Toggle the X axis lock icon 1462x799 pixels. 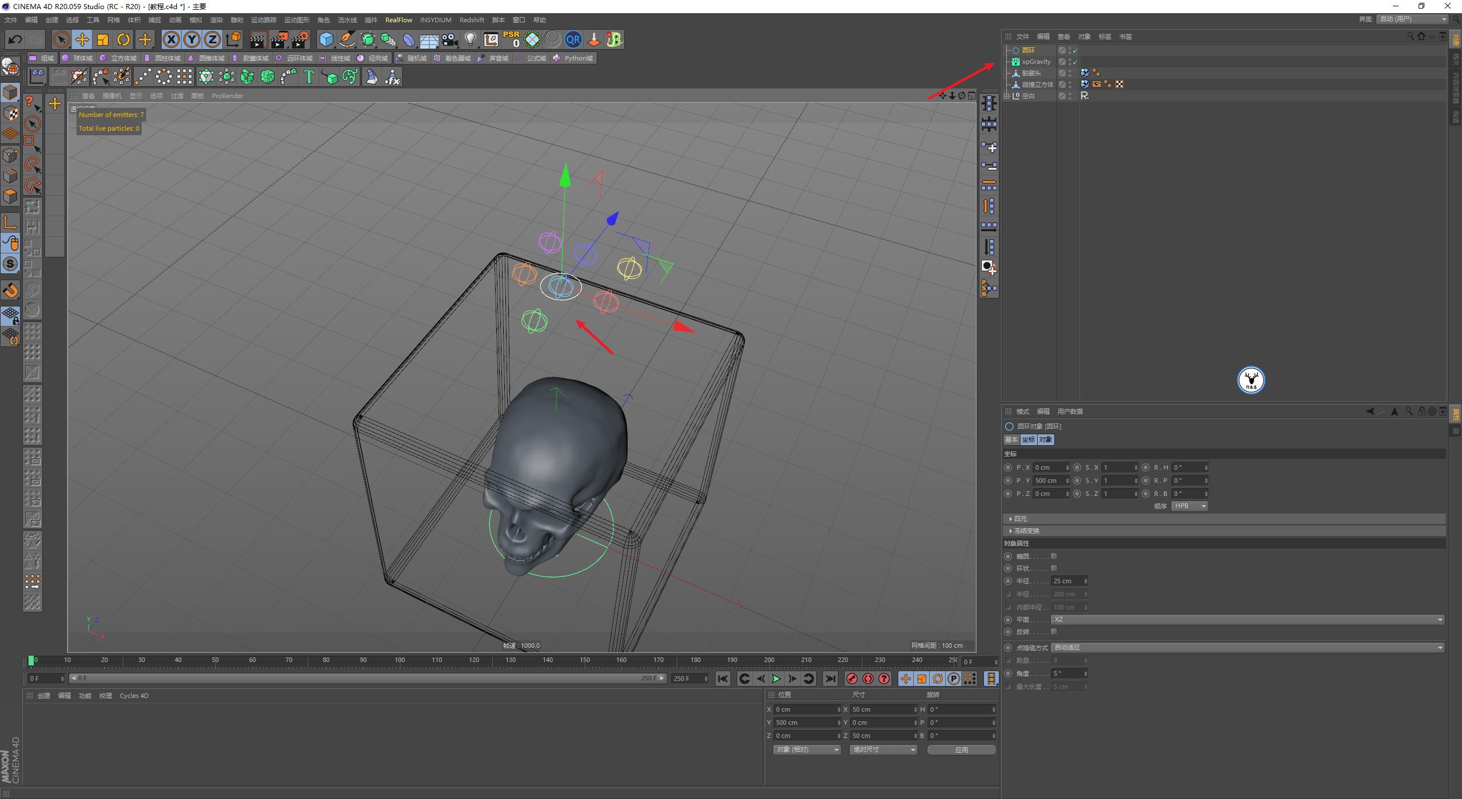point(171,39)
